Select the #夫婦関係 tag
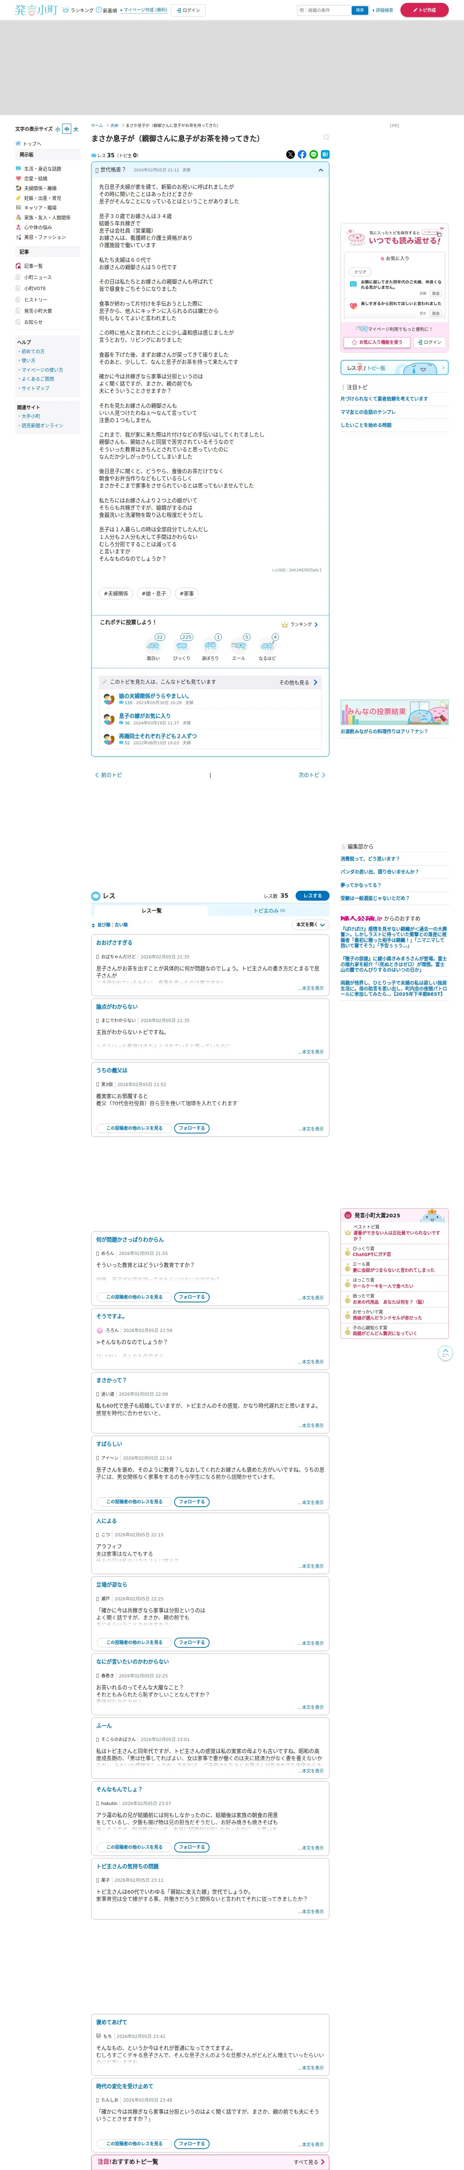The width and height of the screenshot is (464, 2170). pos(116,593)
